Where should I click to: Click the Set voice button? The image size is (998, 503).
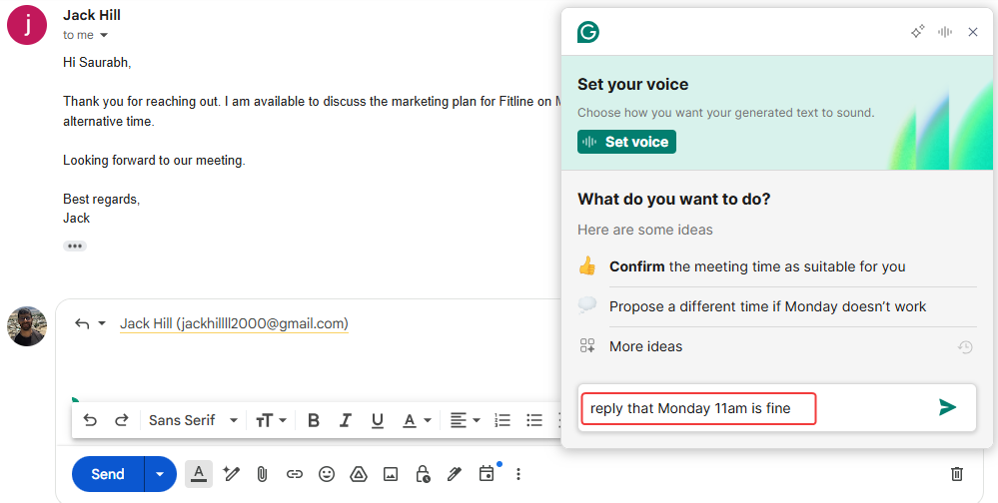[626, 142]
